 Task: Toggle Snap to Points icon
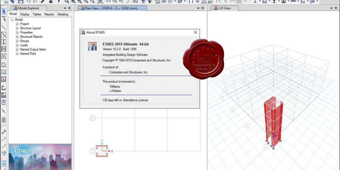4,163
